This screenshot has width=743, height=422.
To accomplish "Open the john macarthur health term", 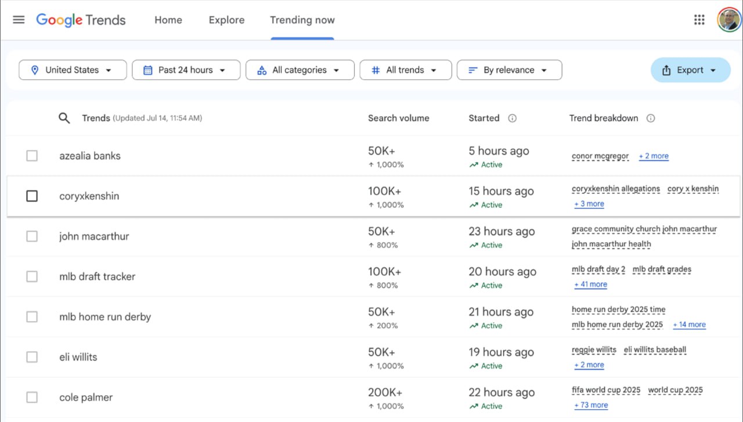I will [611, 244].
